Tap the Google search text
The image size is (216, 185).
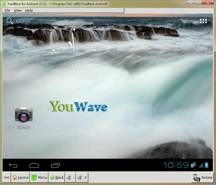pyautogui.click(x=24, y=21)
